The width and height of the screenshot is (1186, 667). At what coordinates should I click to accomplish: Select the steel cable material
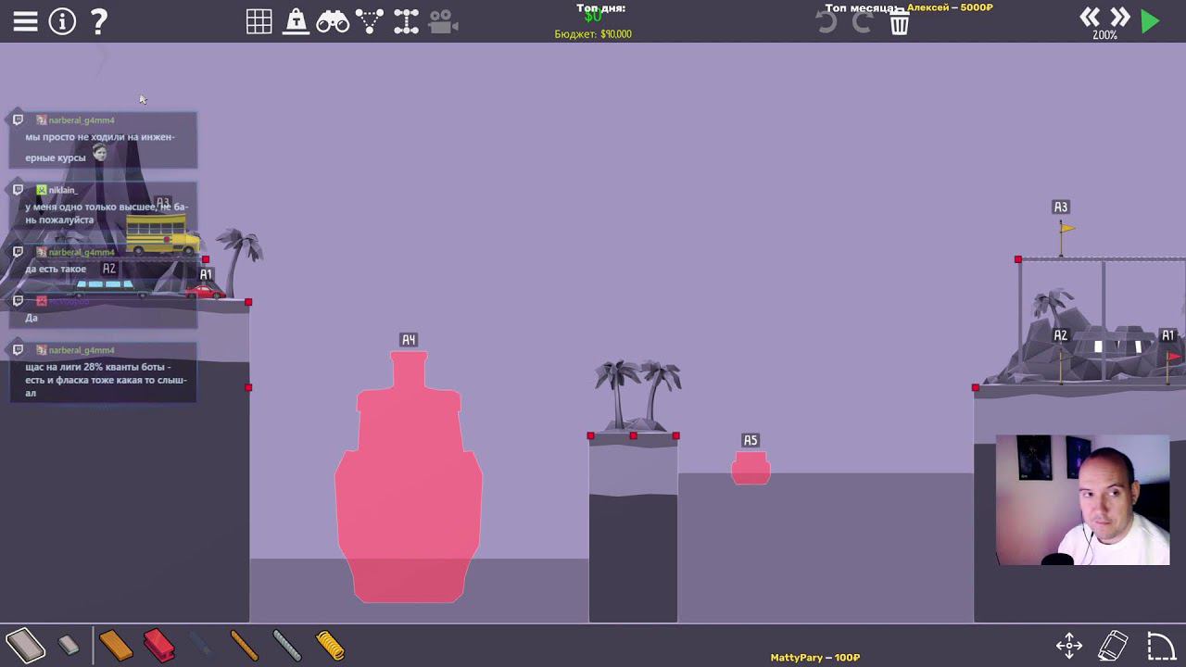pos(287,645)
